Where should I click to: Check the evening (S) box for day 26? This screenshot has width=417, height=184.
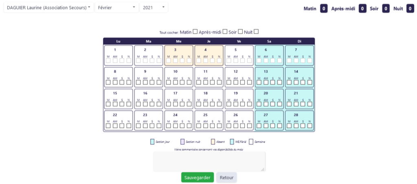pos(243,126)
